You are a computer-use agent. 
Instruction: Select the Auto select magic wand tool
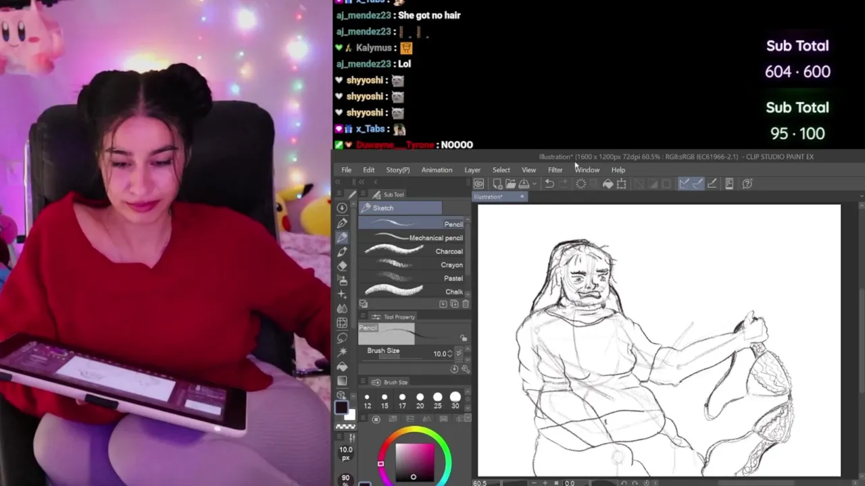[342, 352]
